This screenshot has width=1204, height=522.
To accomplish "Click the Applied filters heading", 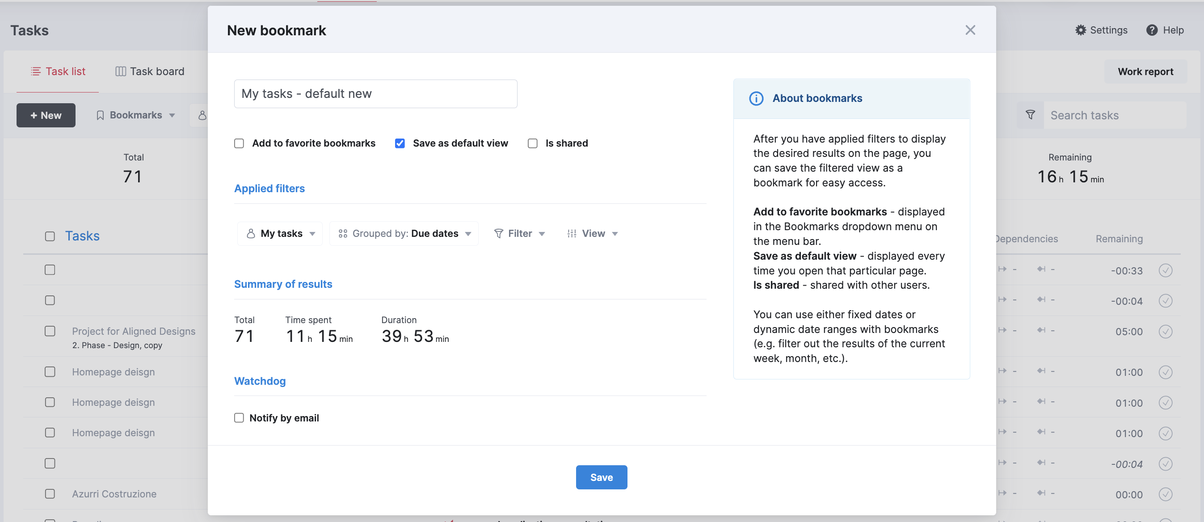I will 269,188.
